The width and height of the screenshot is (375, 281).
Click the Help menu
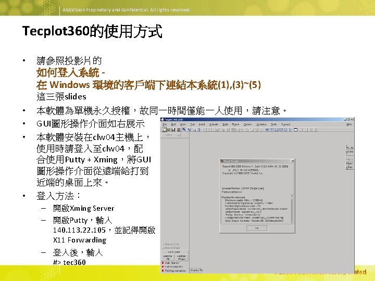pos(349,124)
